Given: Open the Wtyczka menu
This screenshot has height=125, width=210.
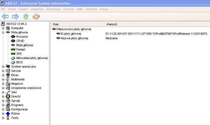Looking at the screenshot, I should [x=91, y=9].
